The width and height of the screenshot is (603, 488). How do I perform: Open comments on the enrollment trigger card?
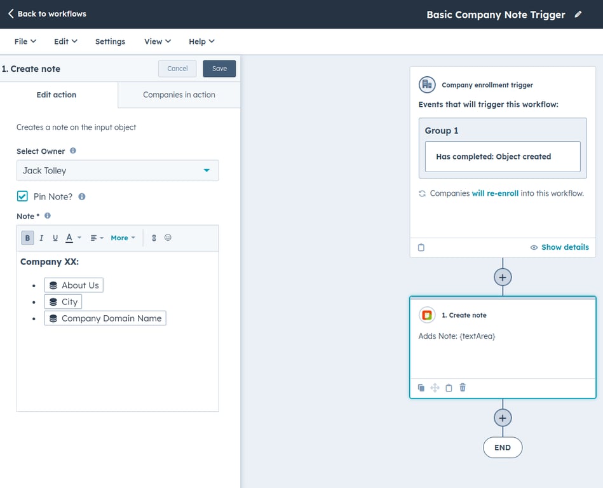[x=421, y=247]
